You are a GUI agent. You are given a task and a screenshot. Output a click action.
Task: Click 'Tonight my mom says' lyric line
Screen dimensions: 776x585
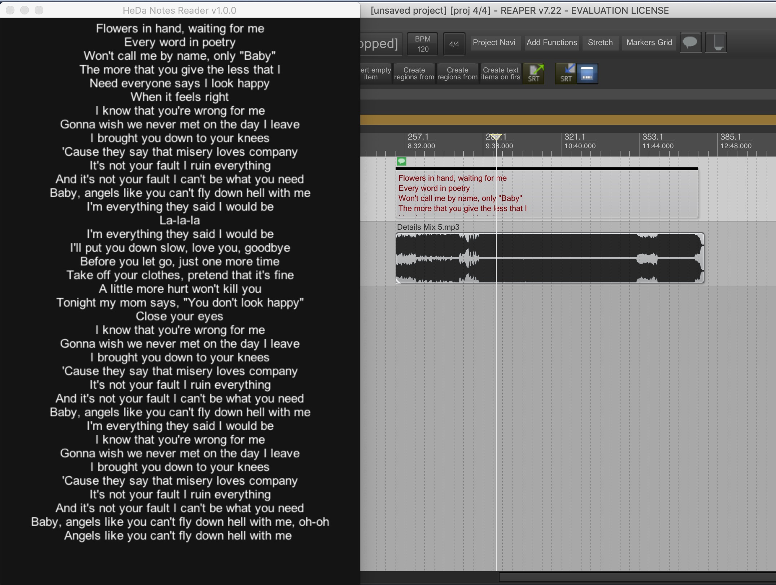coord(180,303)
